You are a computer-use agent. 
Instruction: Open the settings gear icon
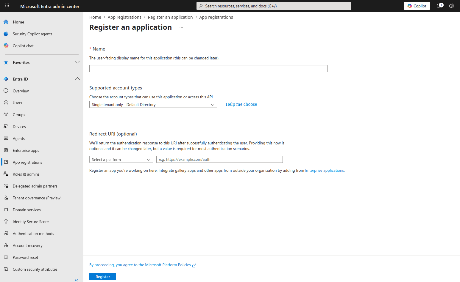coord(452,6)
